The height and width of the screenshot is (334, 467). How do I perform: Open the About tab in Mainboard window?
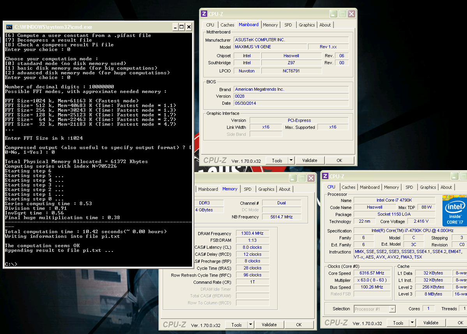[325, 25]
